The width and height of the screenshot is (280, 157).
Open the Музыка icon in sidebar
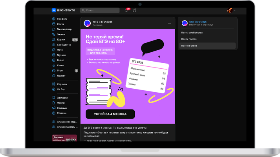point(53,55)
